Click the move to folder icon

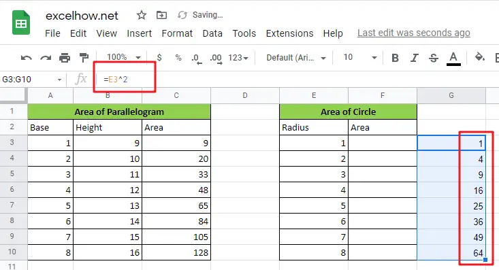(x=161, y=15)
